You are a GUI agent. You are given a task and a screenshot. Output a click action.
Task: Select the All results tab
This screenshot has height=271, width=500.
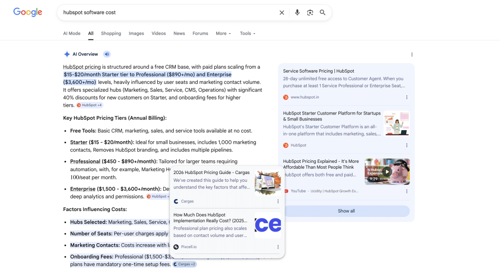(91, 34)
